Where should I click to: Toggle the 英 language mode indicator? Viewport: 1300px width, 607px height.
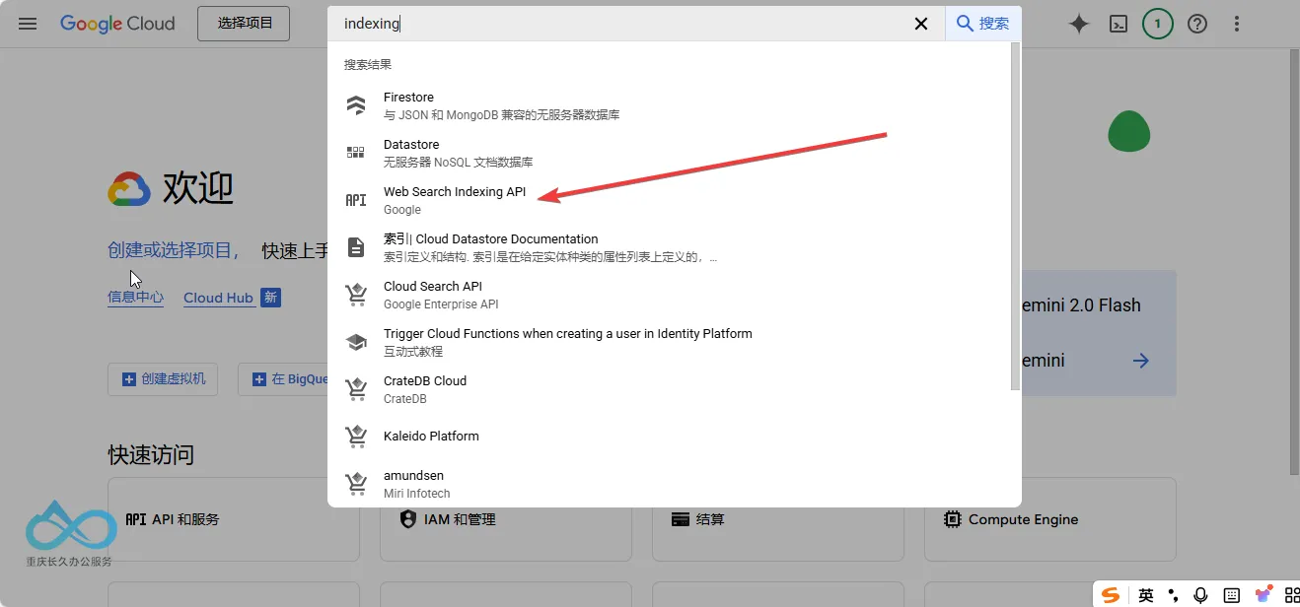coord(1146,595)
